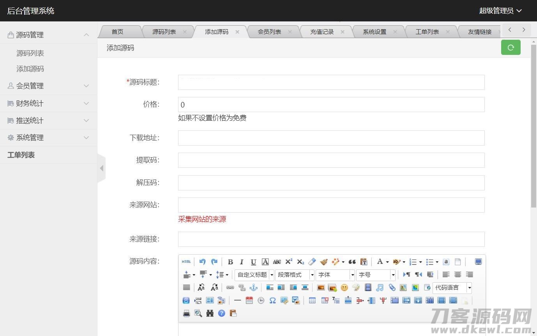Apply bold formatting in 源码内容 editor
The height and width of the screenshot is (336, 537).
[x=230, y=262]
